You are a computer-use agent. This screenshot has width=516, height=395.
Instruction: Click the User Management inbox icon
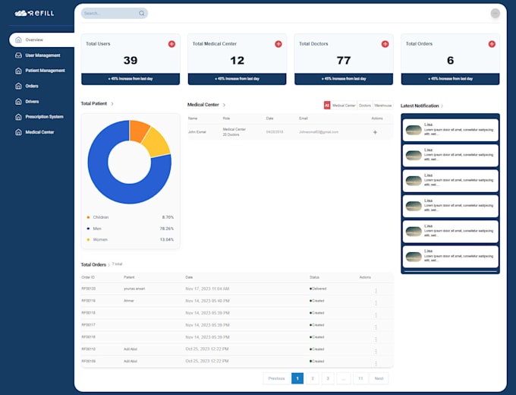18,55
